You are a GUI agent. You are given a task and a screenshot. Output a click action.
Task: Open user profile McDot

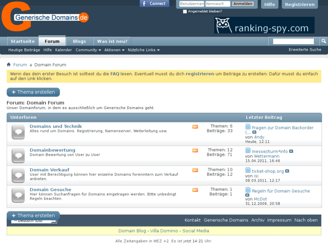260,199
